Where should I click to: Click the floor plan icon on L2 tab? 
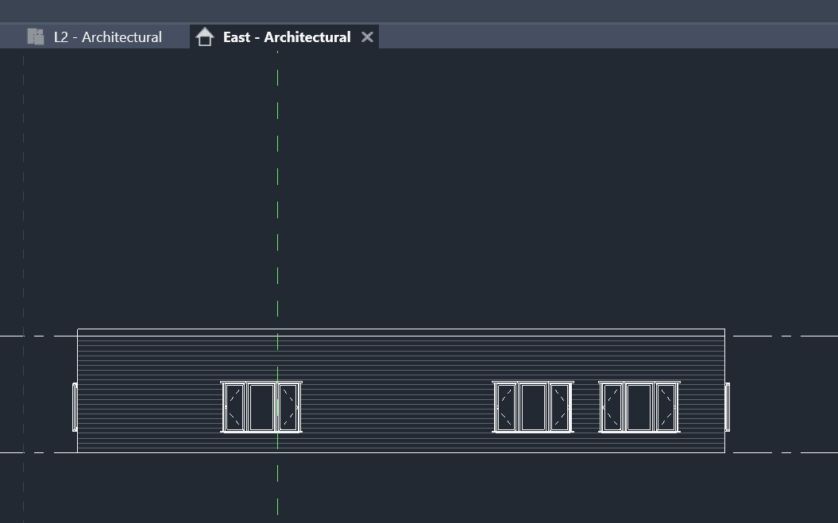point(35,37)
